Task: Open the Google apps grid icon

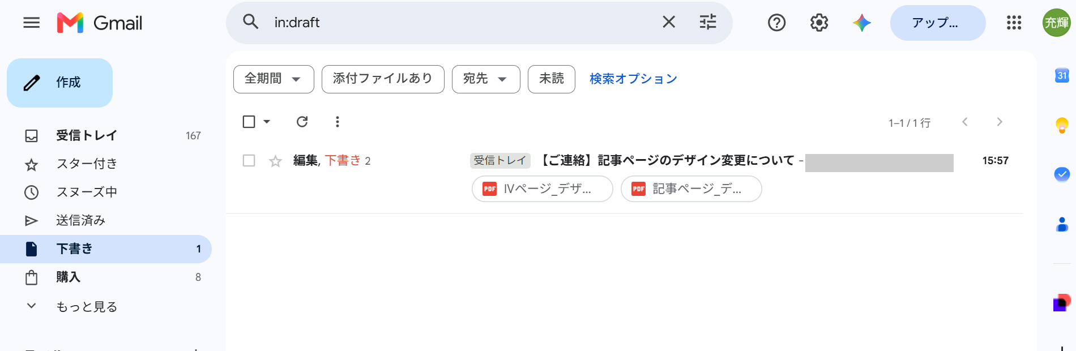Action: [x=1014, y=23]
